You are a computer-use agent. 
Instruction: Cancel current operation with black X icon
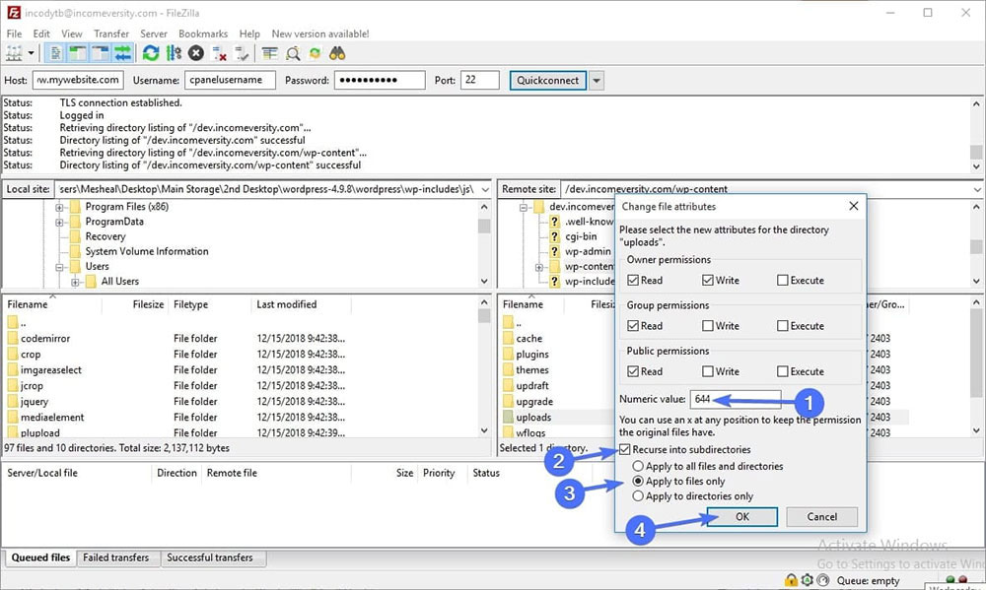(x=196, y=53)
